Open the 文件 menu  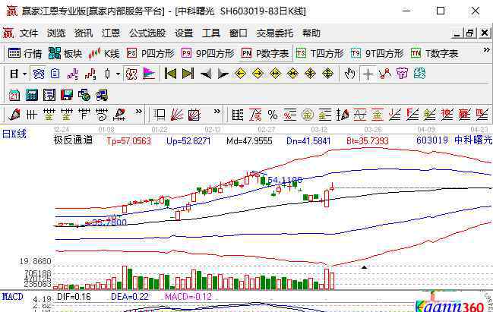tap(29, 33)
